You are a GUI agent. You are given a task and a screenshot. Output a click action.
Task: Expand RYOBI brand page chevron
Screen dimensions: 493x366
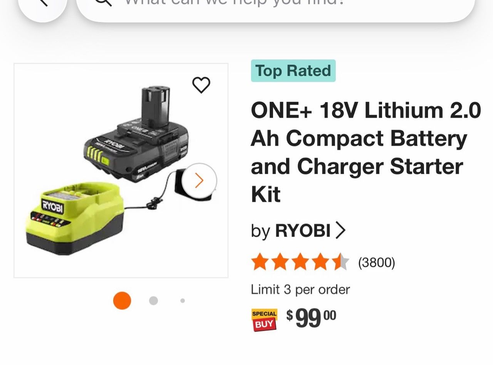tap(340, 230)
